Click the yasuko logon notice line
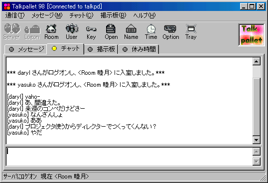 click(88, 85)
